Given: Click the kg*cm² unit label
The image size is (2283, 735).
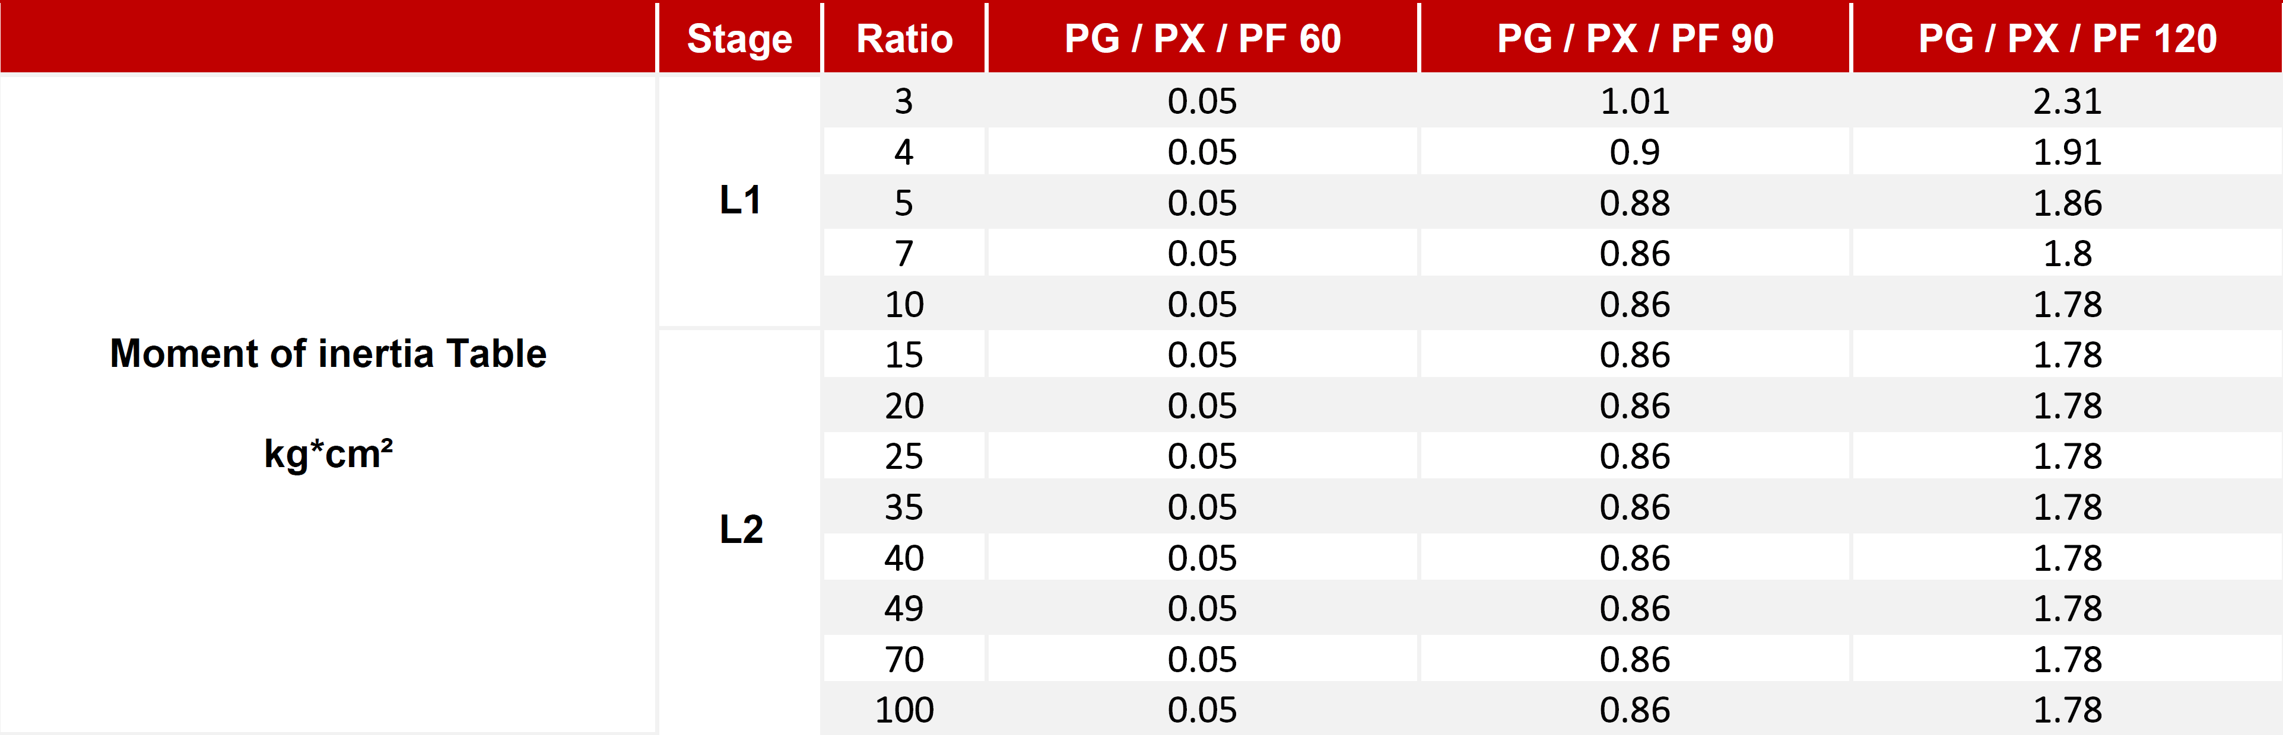Looking at the screenshot, I should pos(328,454).
